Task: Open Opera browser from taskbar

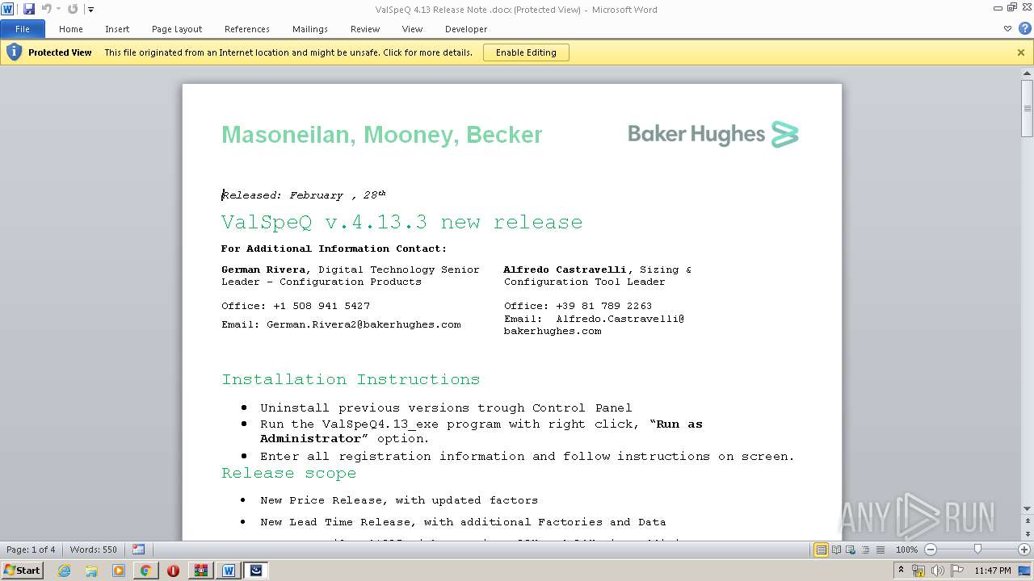Action: [173, 571]
